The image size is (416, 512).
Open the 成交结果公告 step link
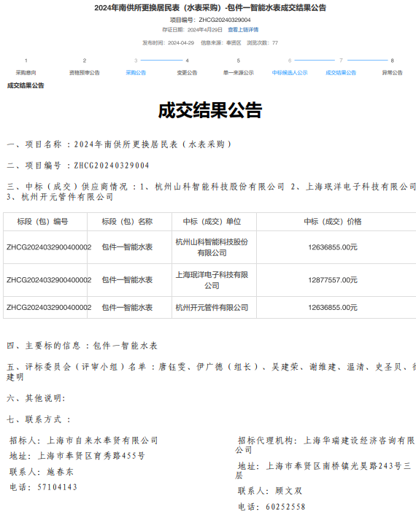(341, 72)
